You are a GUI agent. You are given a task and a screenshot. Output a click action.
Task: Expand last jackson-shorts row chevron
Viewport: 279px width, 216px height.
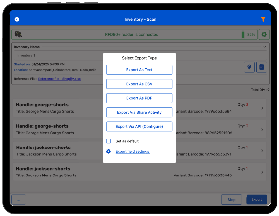[x=262, y=172]
